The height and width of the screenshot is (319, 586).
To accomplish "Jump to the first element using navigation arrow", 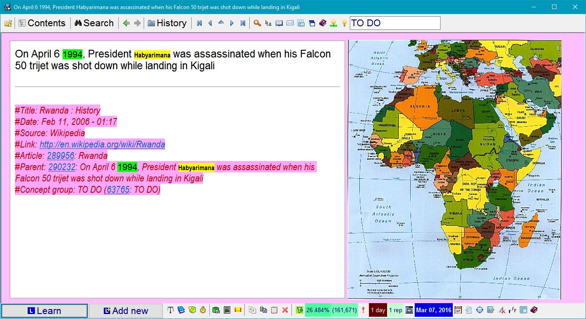I will point(199,23).
